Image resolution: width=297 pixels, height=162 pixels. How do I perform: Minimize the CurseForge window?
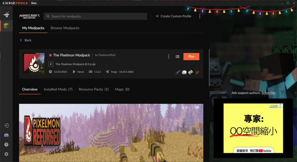click(x=282, y=3)
